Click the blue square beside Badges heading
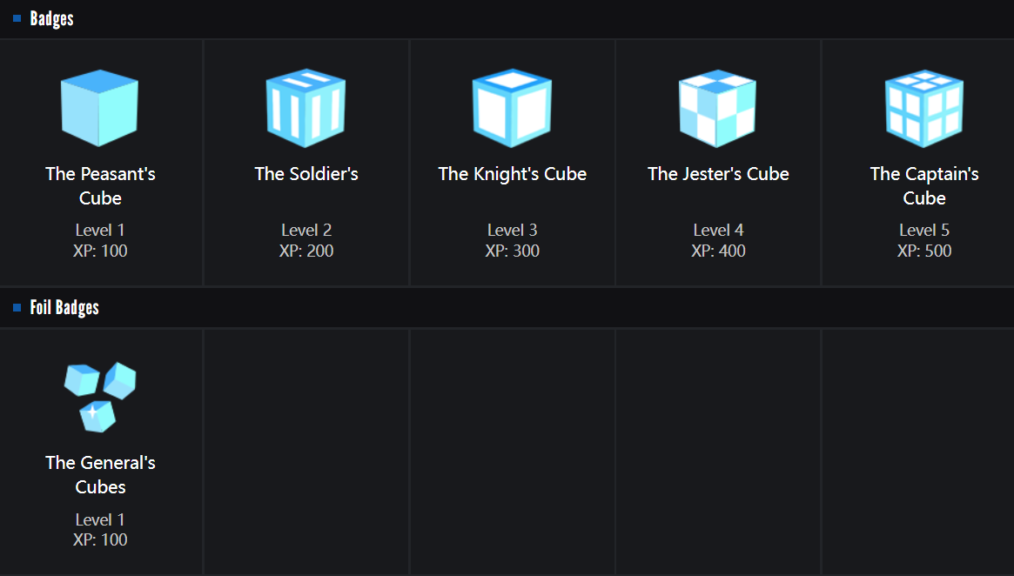Screen dimensions: 1014x576 click(17, 18)
